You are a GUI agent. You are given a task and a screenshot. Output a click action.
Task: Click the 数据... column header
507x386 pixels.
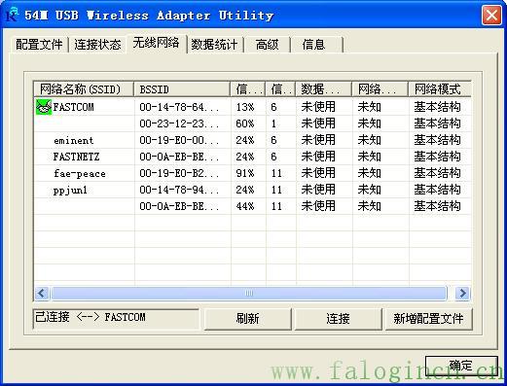pos(323,89)
